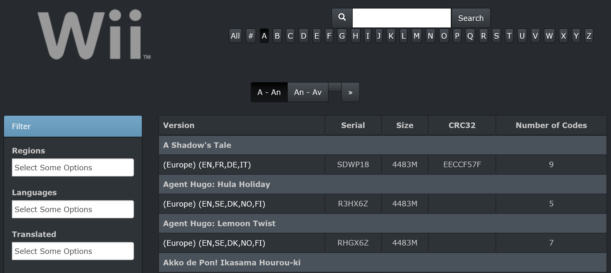Screen dimensions: 611x273
Task: Click the Filter panel header
Action: 73,126
